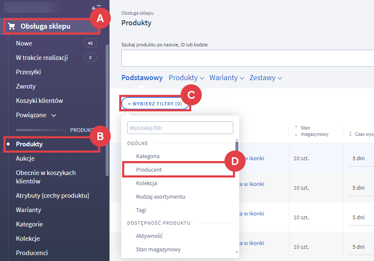Open the Warianty tab dropdown

pos(227,78)
